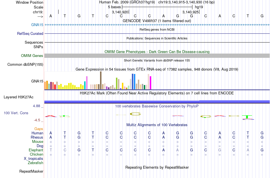Click the blue H3K27Ac signal bar
The image size is (270, 178).
157,102
